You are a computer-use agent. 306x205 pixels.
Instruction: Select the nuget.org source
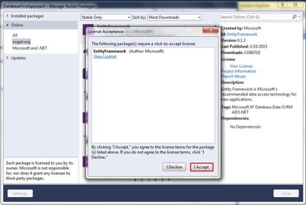pos(21,42)
